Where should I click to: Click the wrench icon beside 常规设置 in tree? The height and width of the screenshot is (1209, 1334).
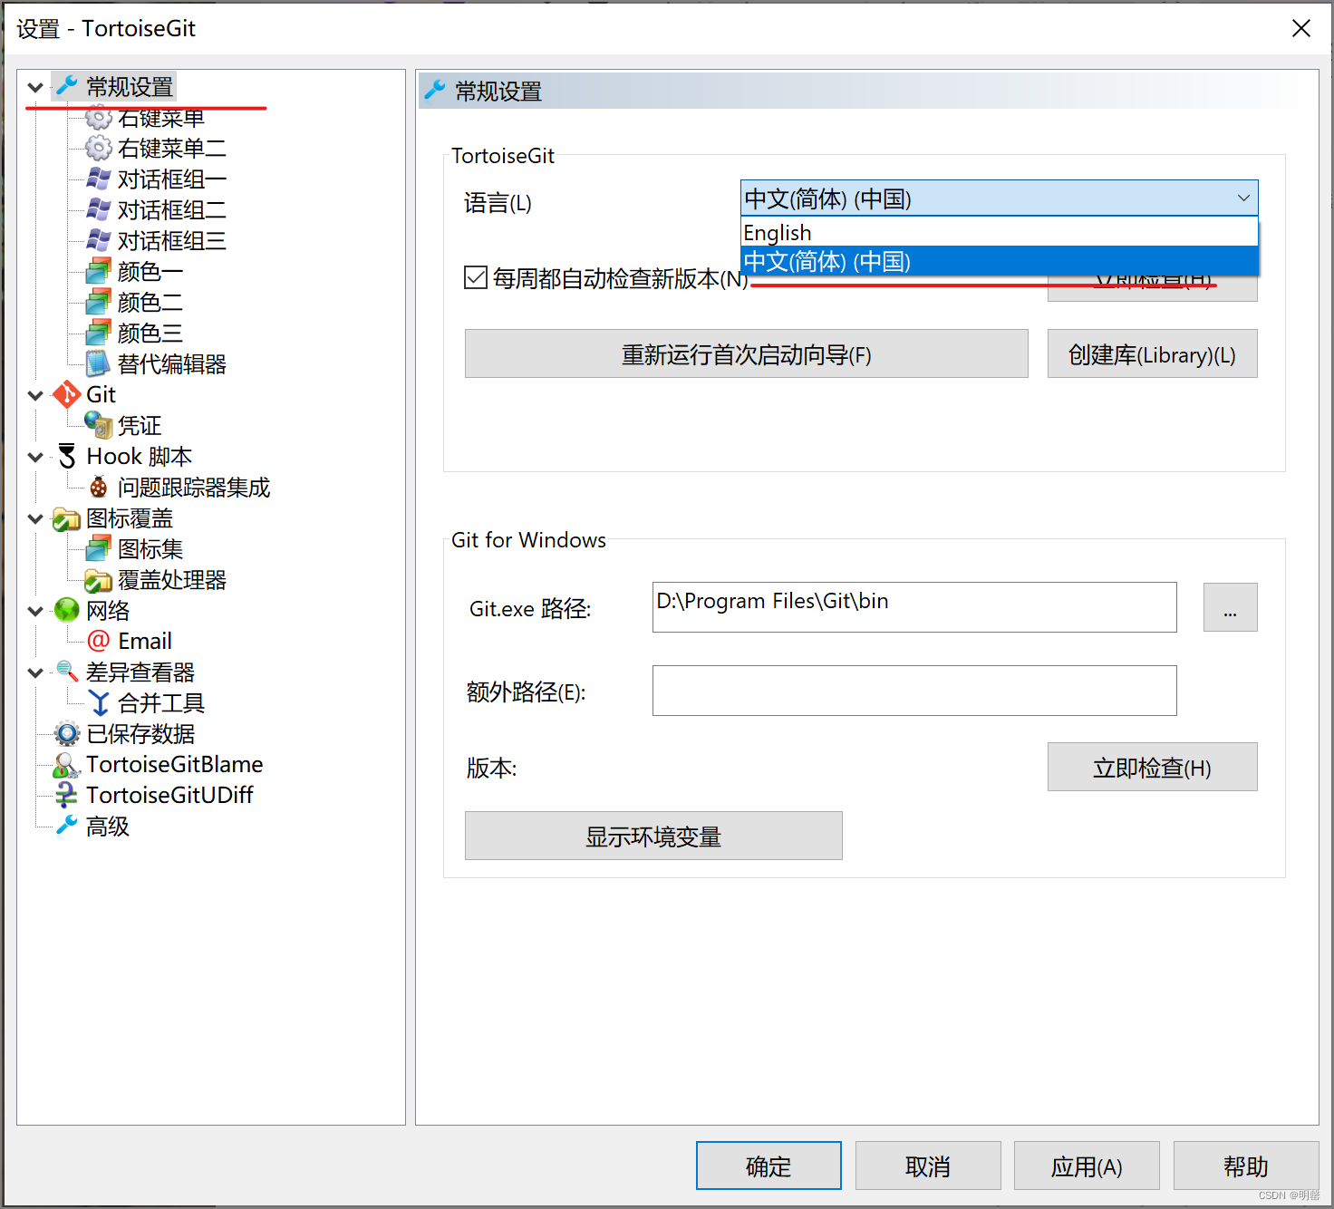pyautogui.click(x=66, y=86)
